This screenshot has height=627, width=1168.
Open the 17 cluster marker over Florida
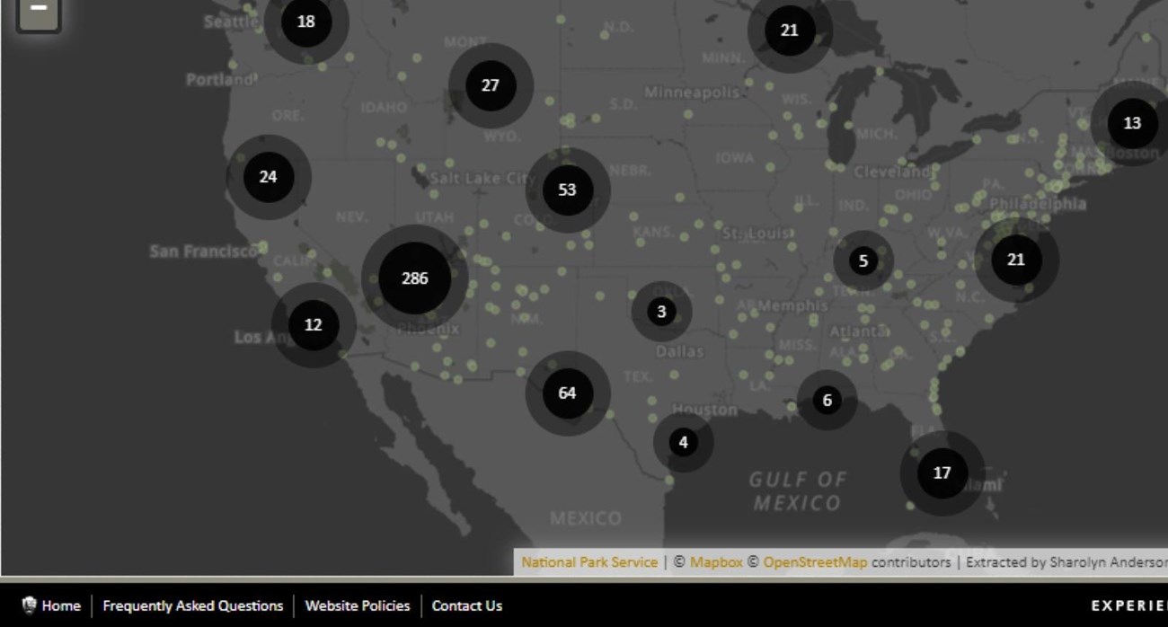click(942, 472)
